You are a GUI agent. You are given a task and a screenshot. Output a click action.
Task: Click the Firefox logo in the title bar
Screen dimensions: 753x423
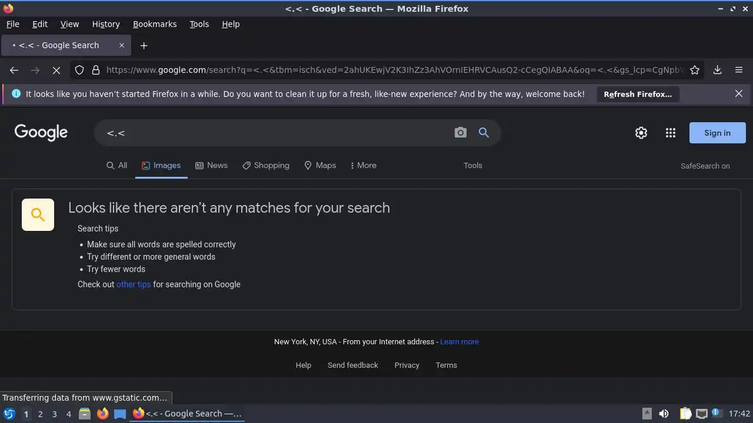click(x=8, y=8)
